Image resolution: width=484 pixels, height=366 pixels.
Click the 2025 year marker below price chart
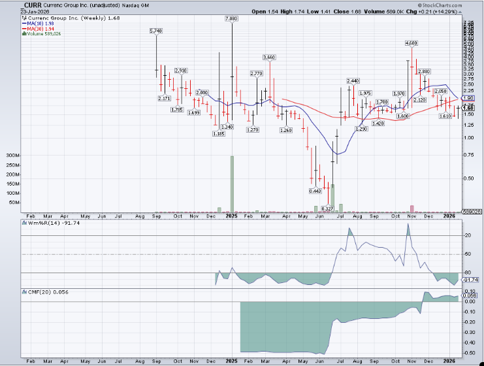(232, 215)
